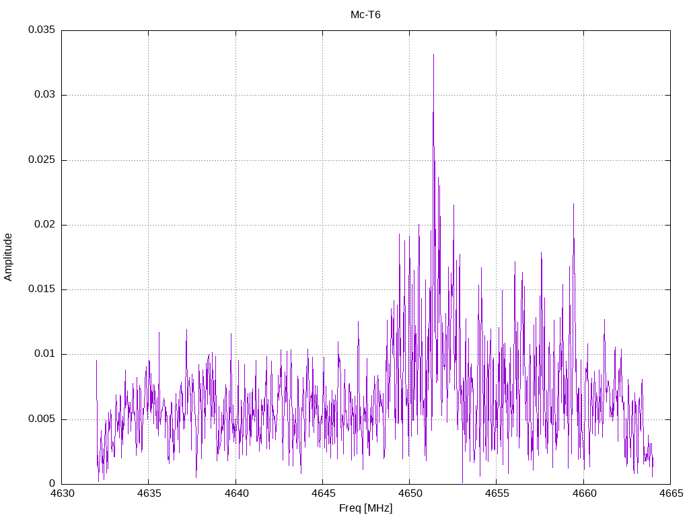
Task: Click the 0.02 y-axis tick label
Action: 44,225
